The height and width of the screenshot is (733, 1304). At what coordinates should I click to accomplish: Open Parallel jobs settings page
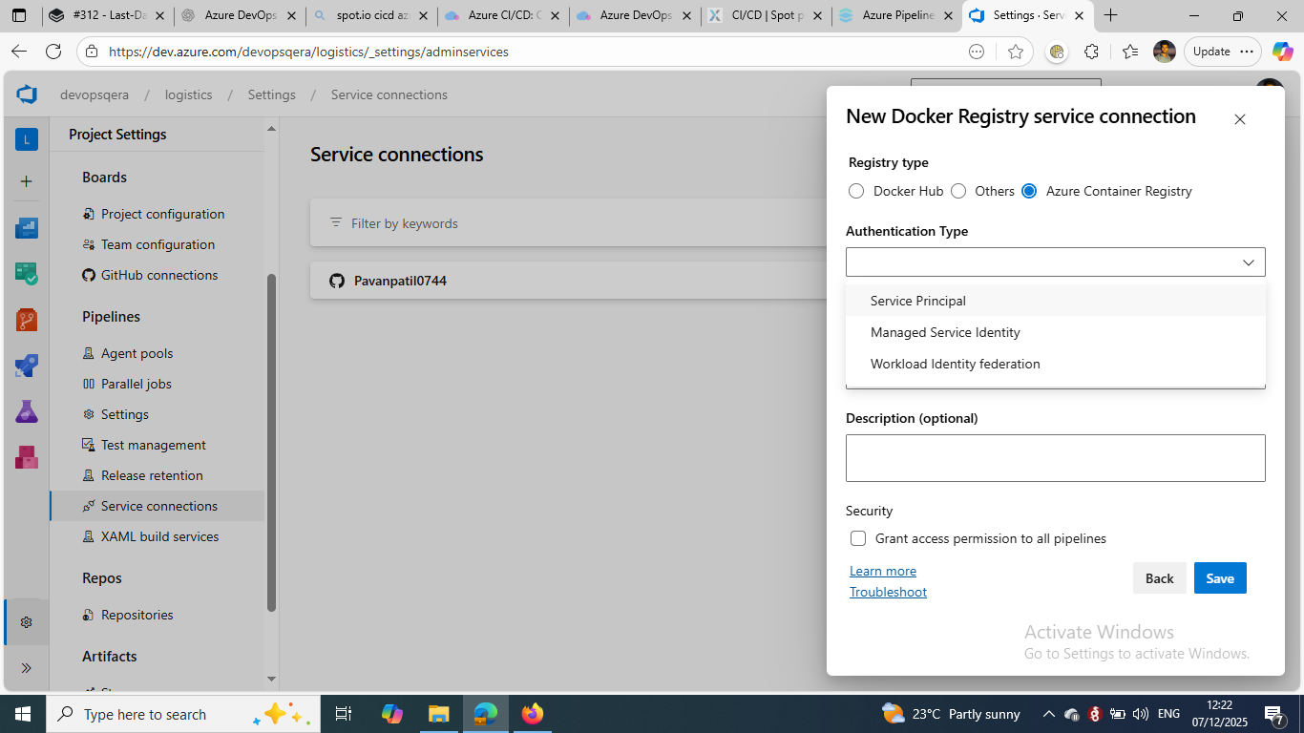tap(137, 384)
